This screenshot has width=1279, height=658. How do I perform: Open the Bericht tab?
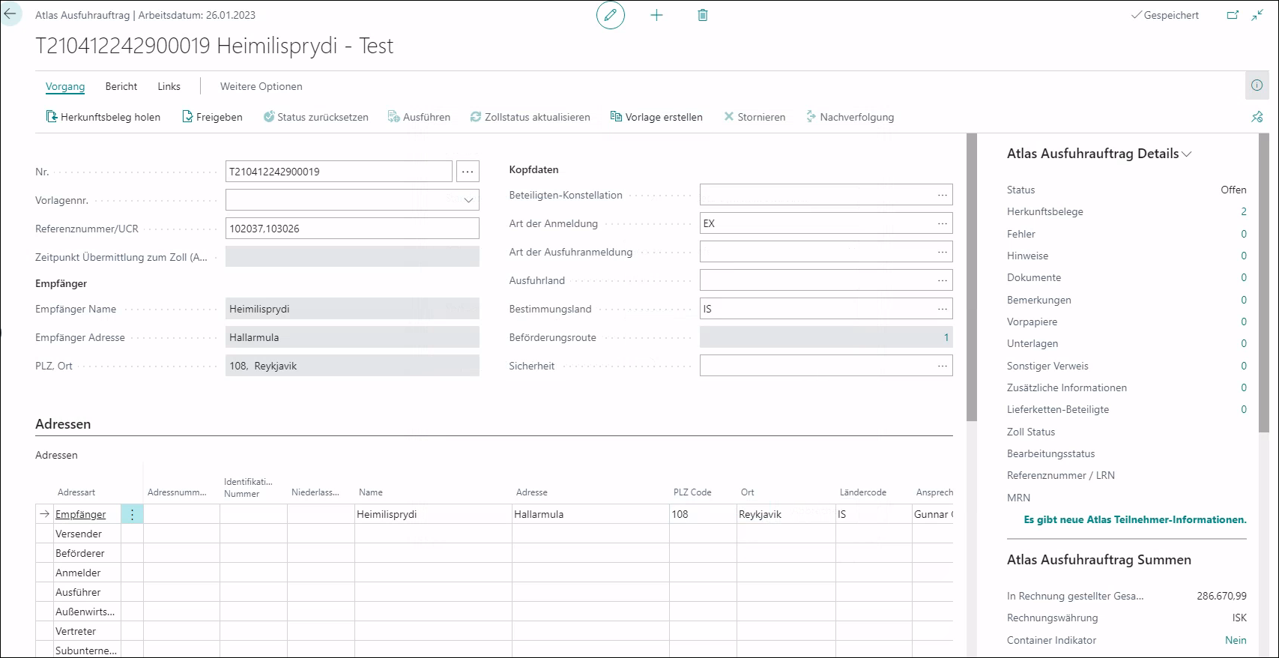point(121,86)
